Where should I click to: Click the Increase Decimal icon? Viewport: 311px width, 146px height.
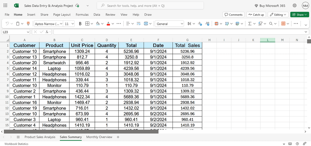click(x=200, y=24)
